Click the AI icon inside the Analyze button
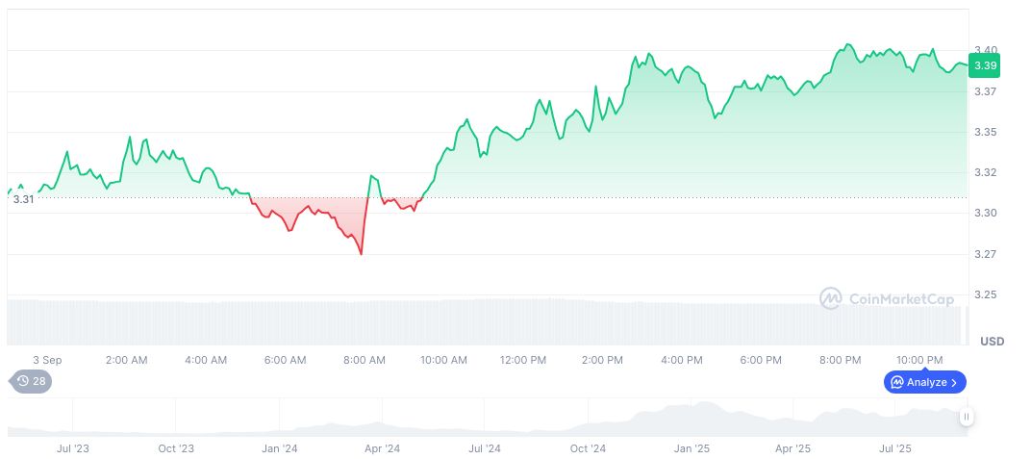1031x459 pixels. [897, 382]
